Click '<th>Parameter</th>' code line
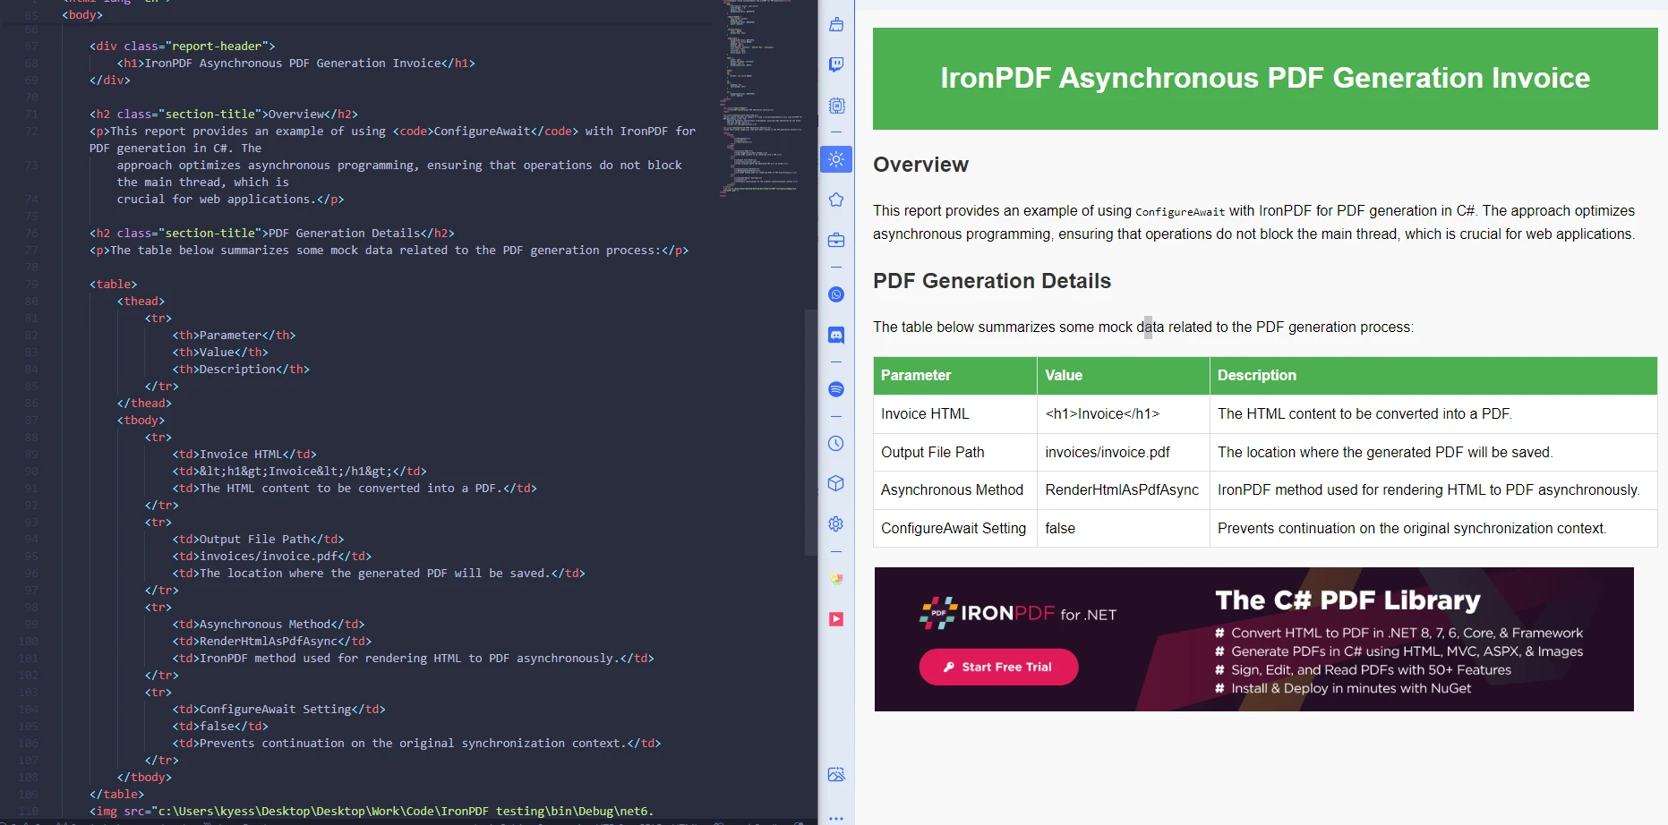The height and width of the screenshot is (825, 1668). click(x=234, y=336)
